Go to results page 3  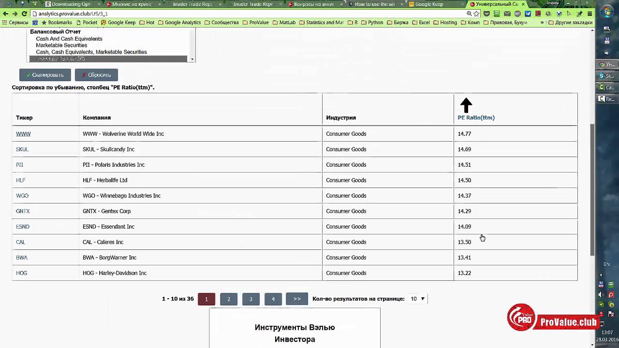(251, 299)
